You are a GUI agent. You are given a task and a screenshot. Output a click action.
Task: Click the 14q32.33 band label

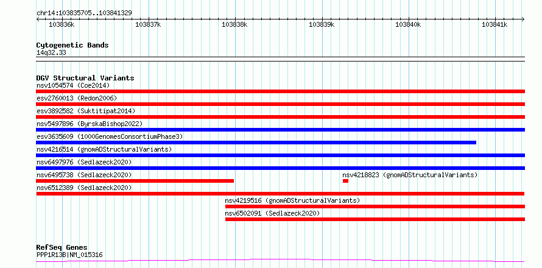[51, 53]
